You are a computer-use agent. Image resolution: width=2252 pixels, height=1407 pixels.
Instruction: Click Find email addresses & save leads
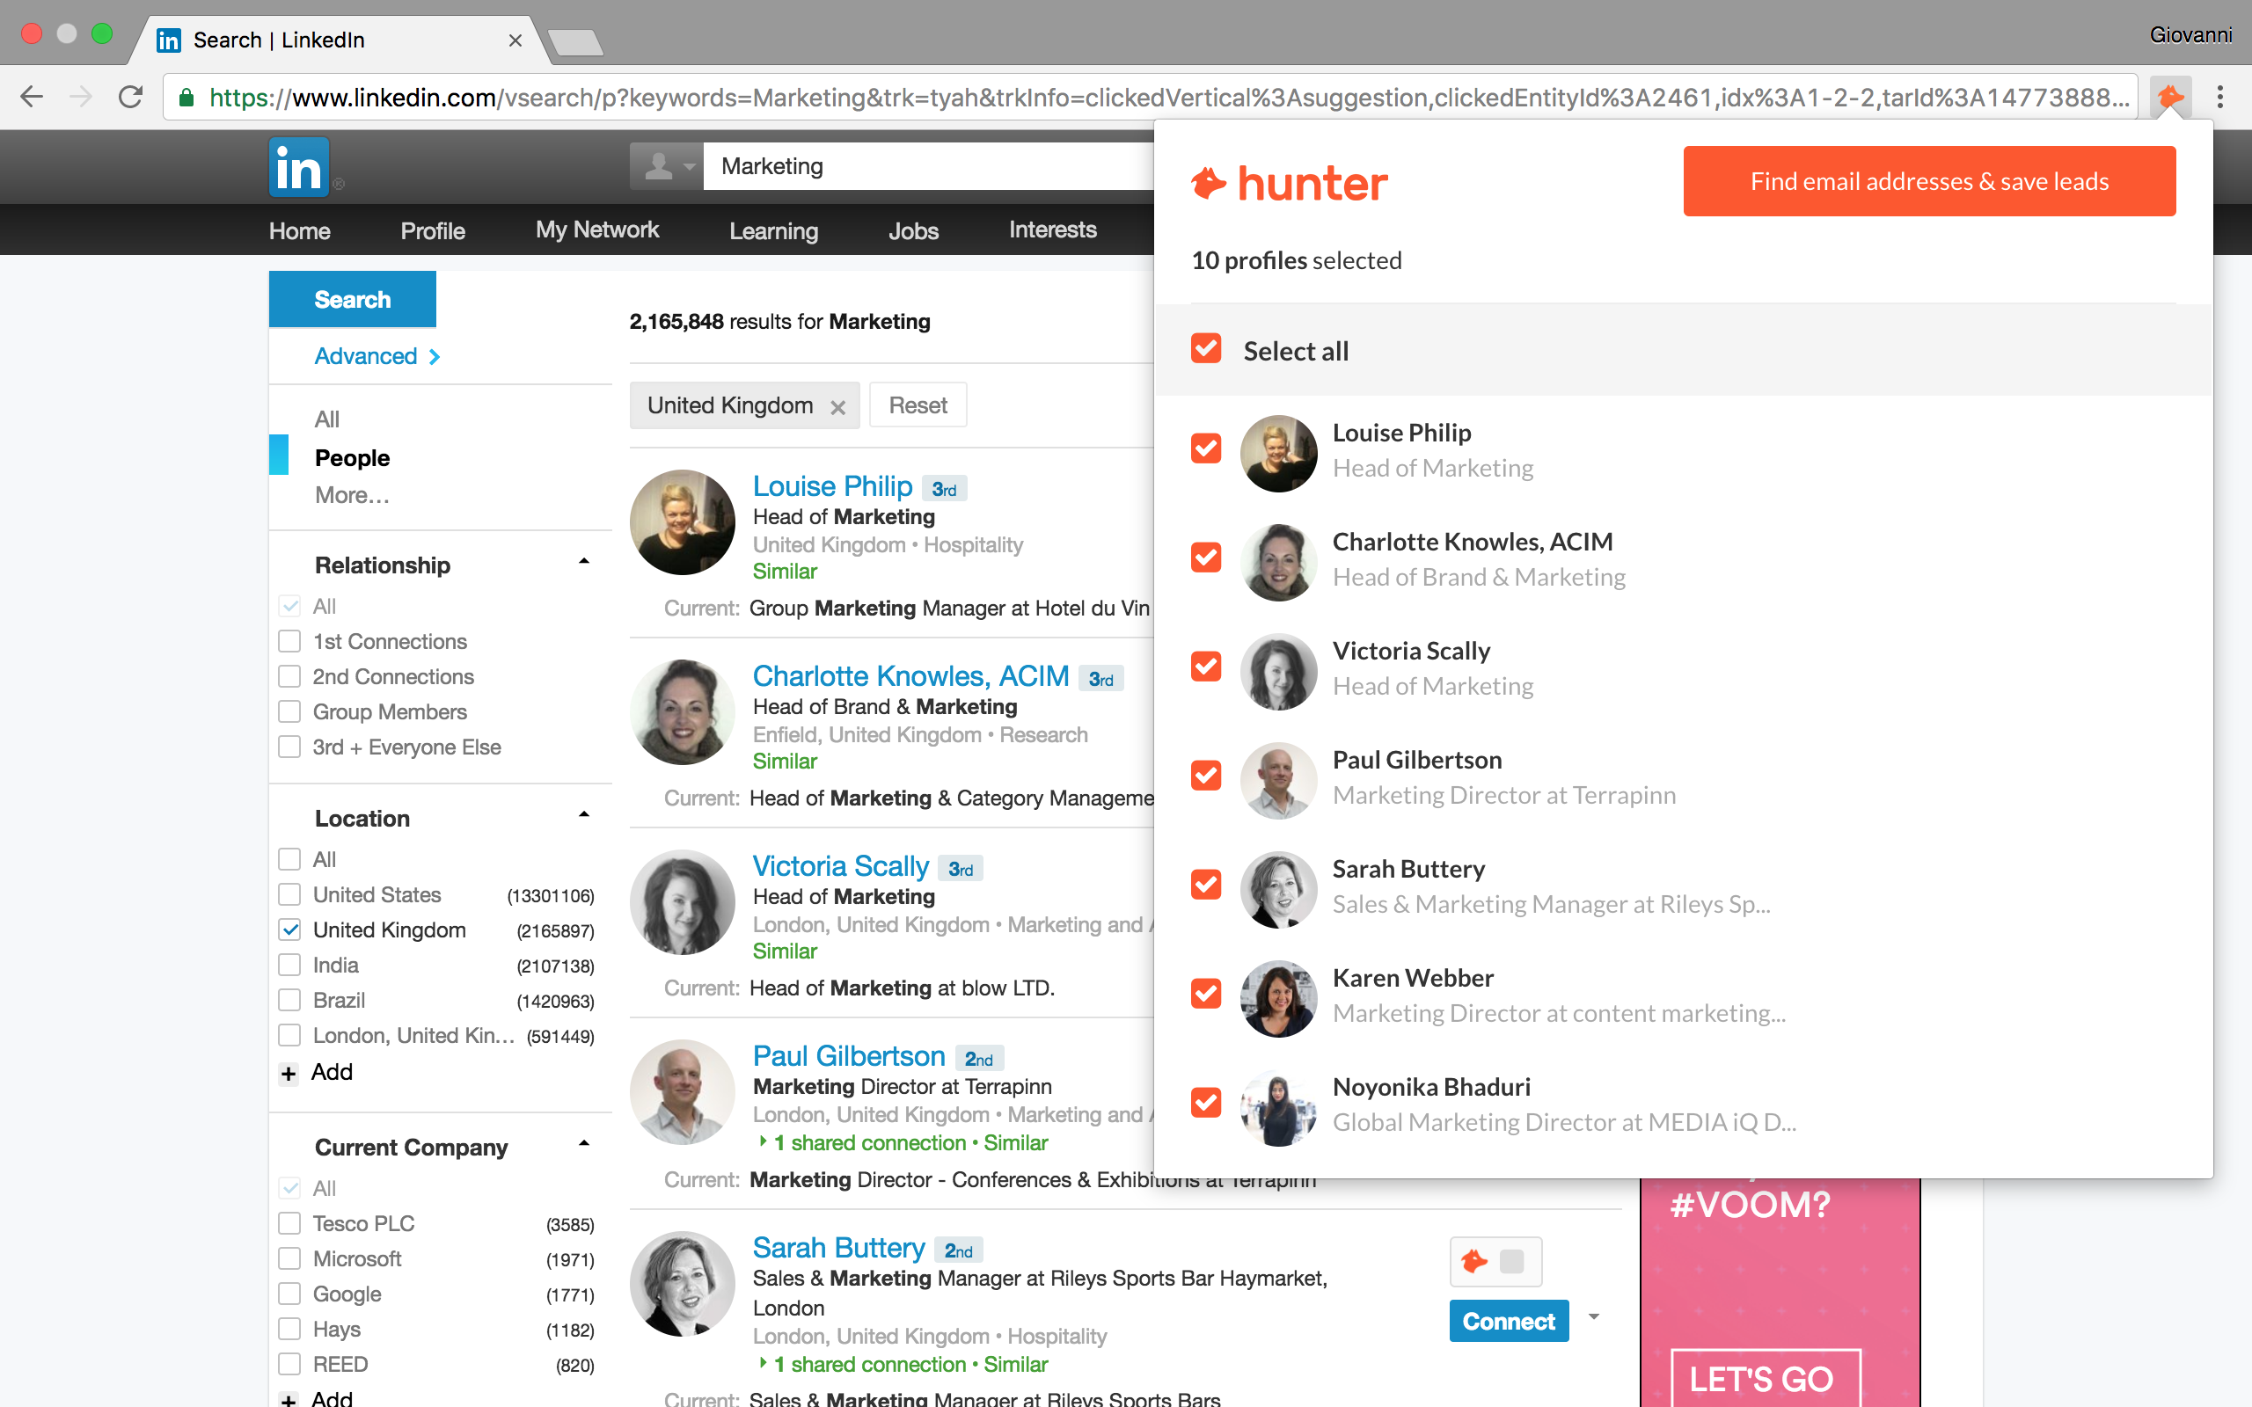pos(1929,181)
